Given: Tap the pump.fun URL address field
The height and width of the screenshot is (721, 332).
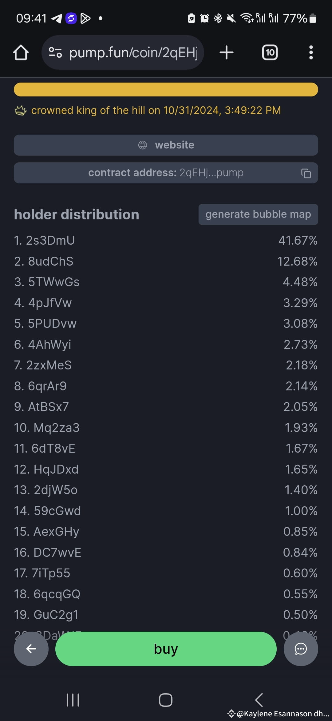Looking at the screenshot, I should click(123, 52).
